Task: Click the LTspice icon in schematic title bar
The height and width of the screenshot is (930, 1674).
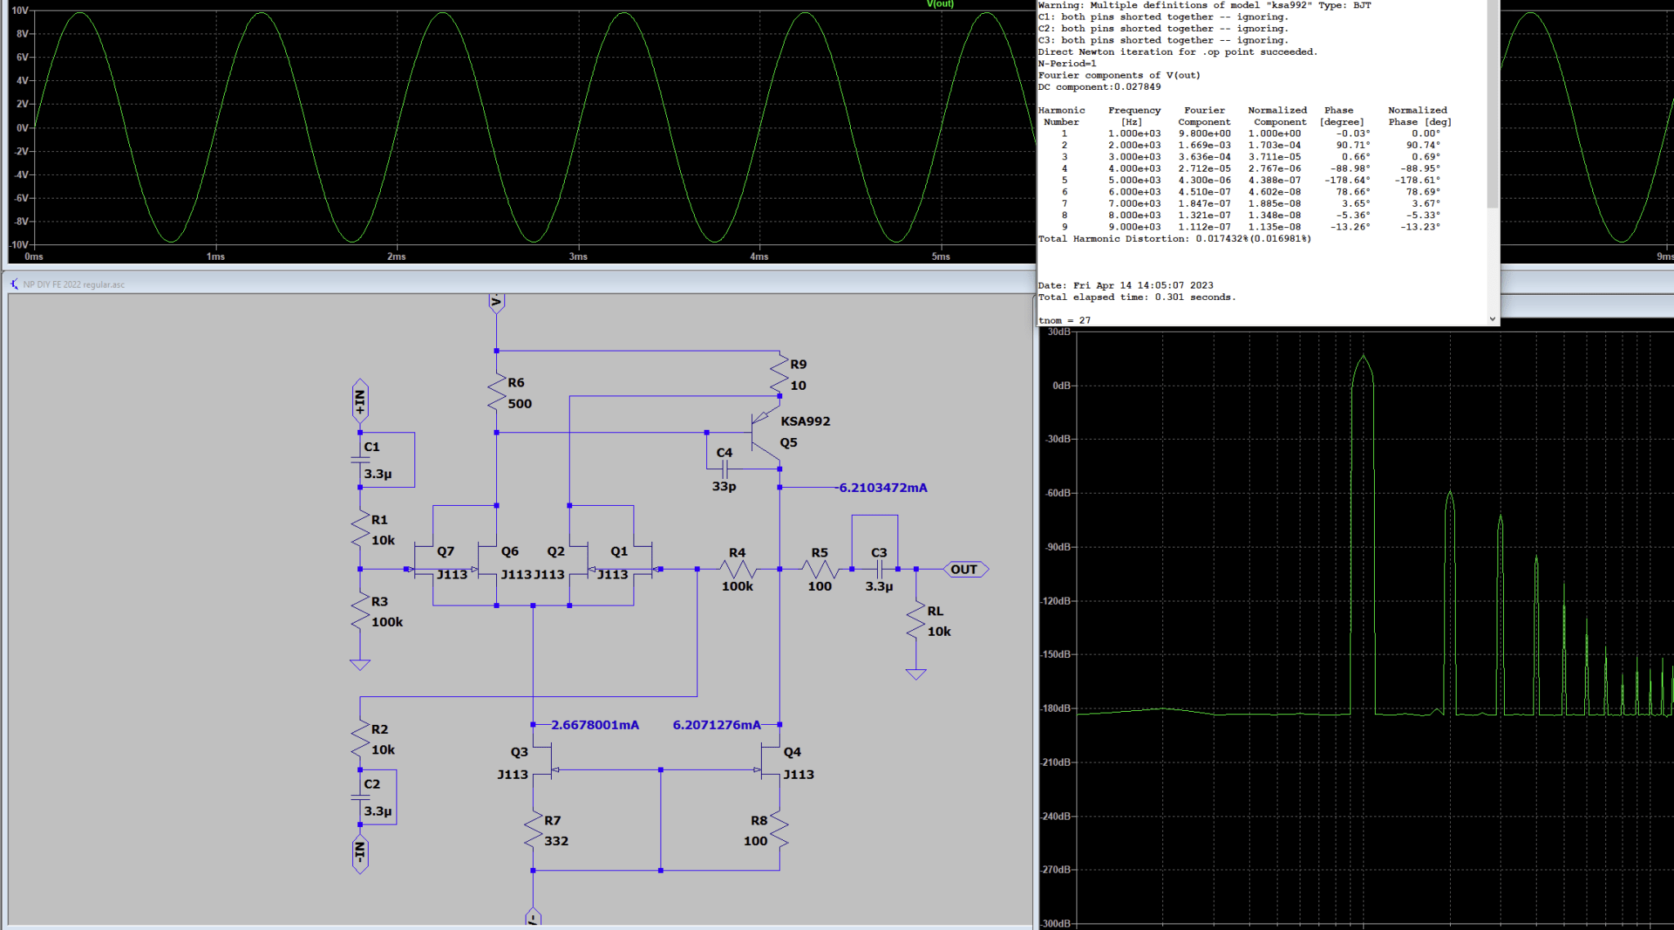Action: point(14,284)
